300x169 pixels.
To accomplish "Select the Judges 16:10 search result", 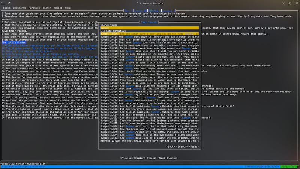I will tap(149, 106).
